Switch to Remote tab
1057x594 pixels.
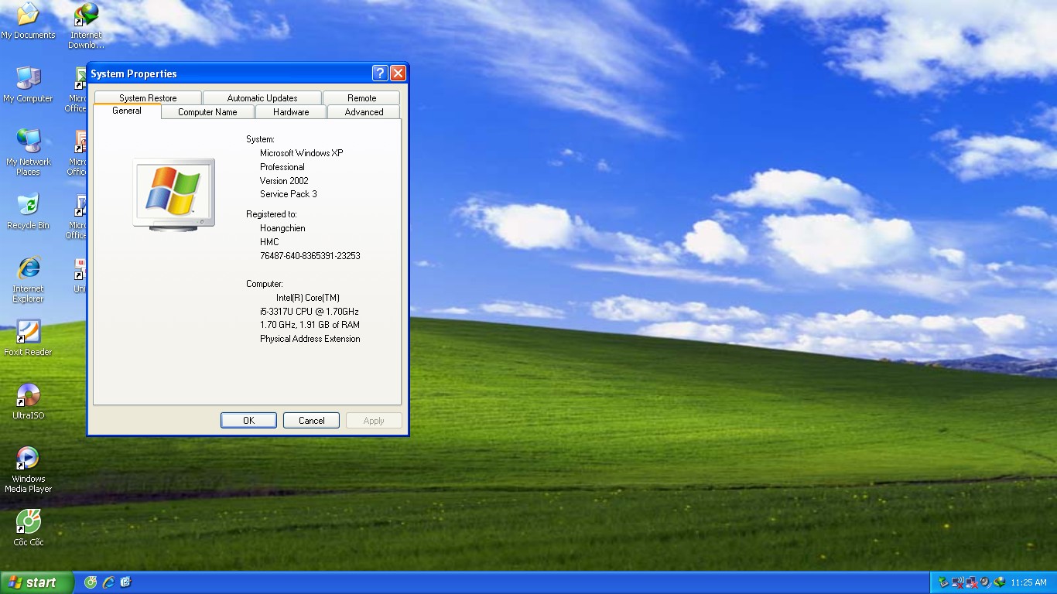tap(361, 98)
